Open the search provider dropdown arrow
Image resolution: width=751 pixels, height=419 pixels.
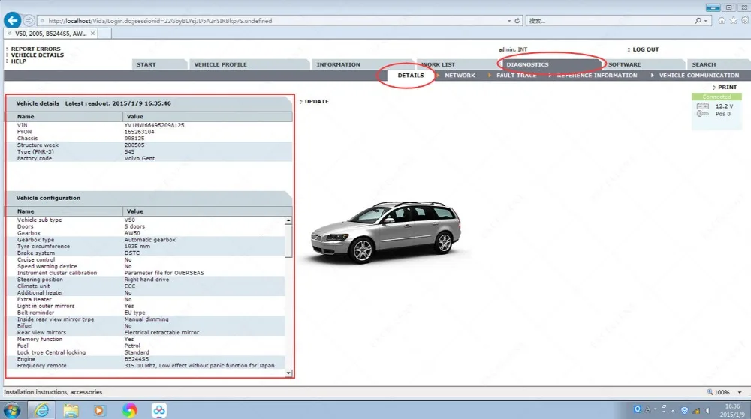click(x=705, y=21)
